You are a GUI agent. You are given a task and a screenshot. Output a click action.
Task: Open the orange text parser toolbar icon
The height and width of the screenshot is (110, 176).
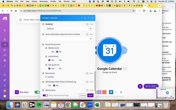(x=104, y=92)
